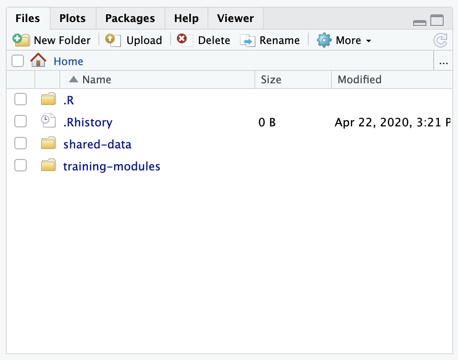Click the Home folder icon

pos(38,60)
